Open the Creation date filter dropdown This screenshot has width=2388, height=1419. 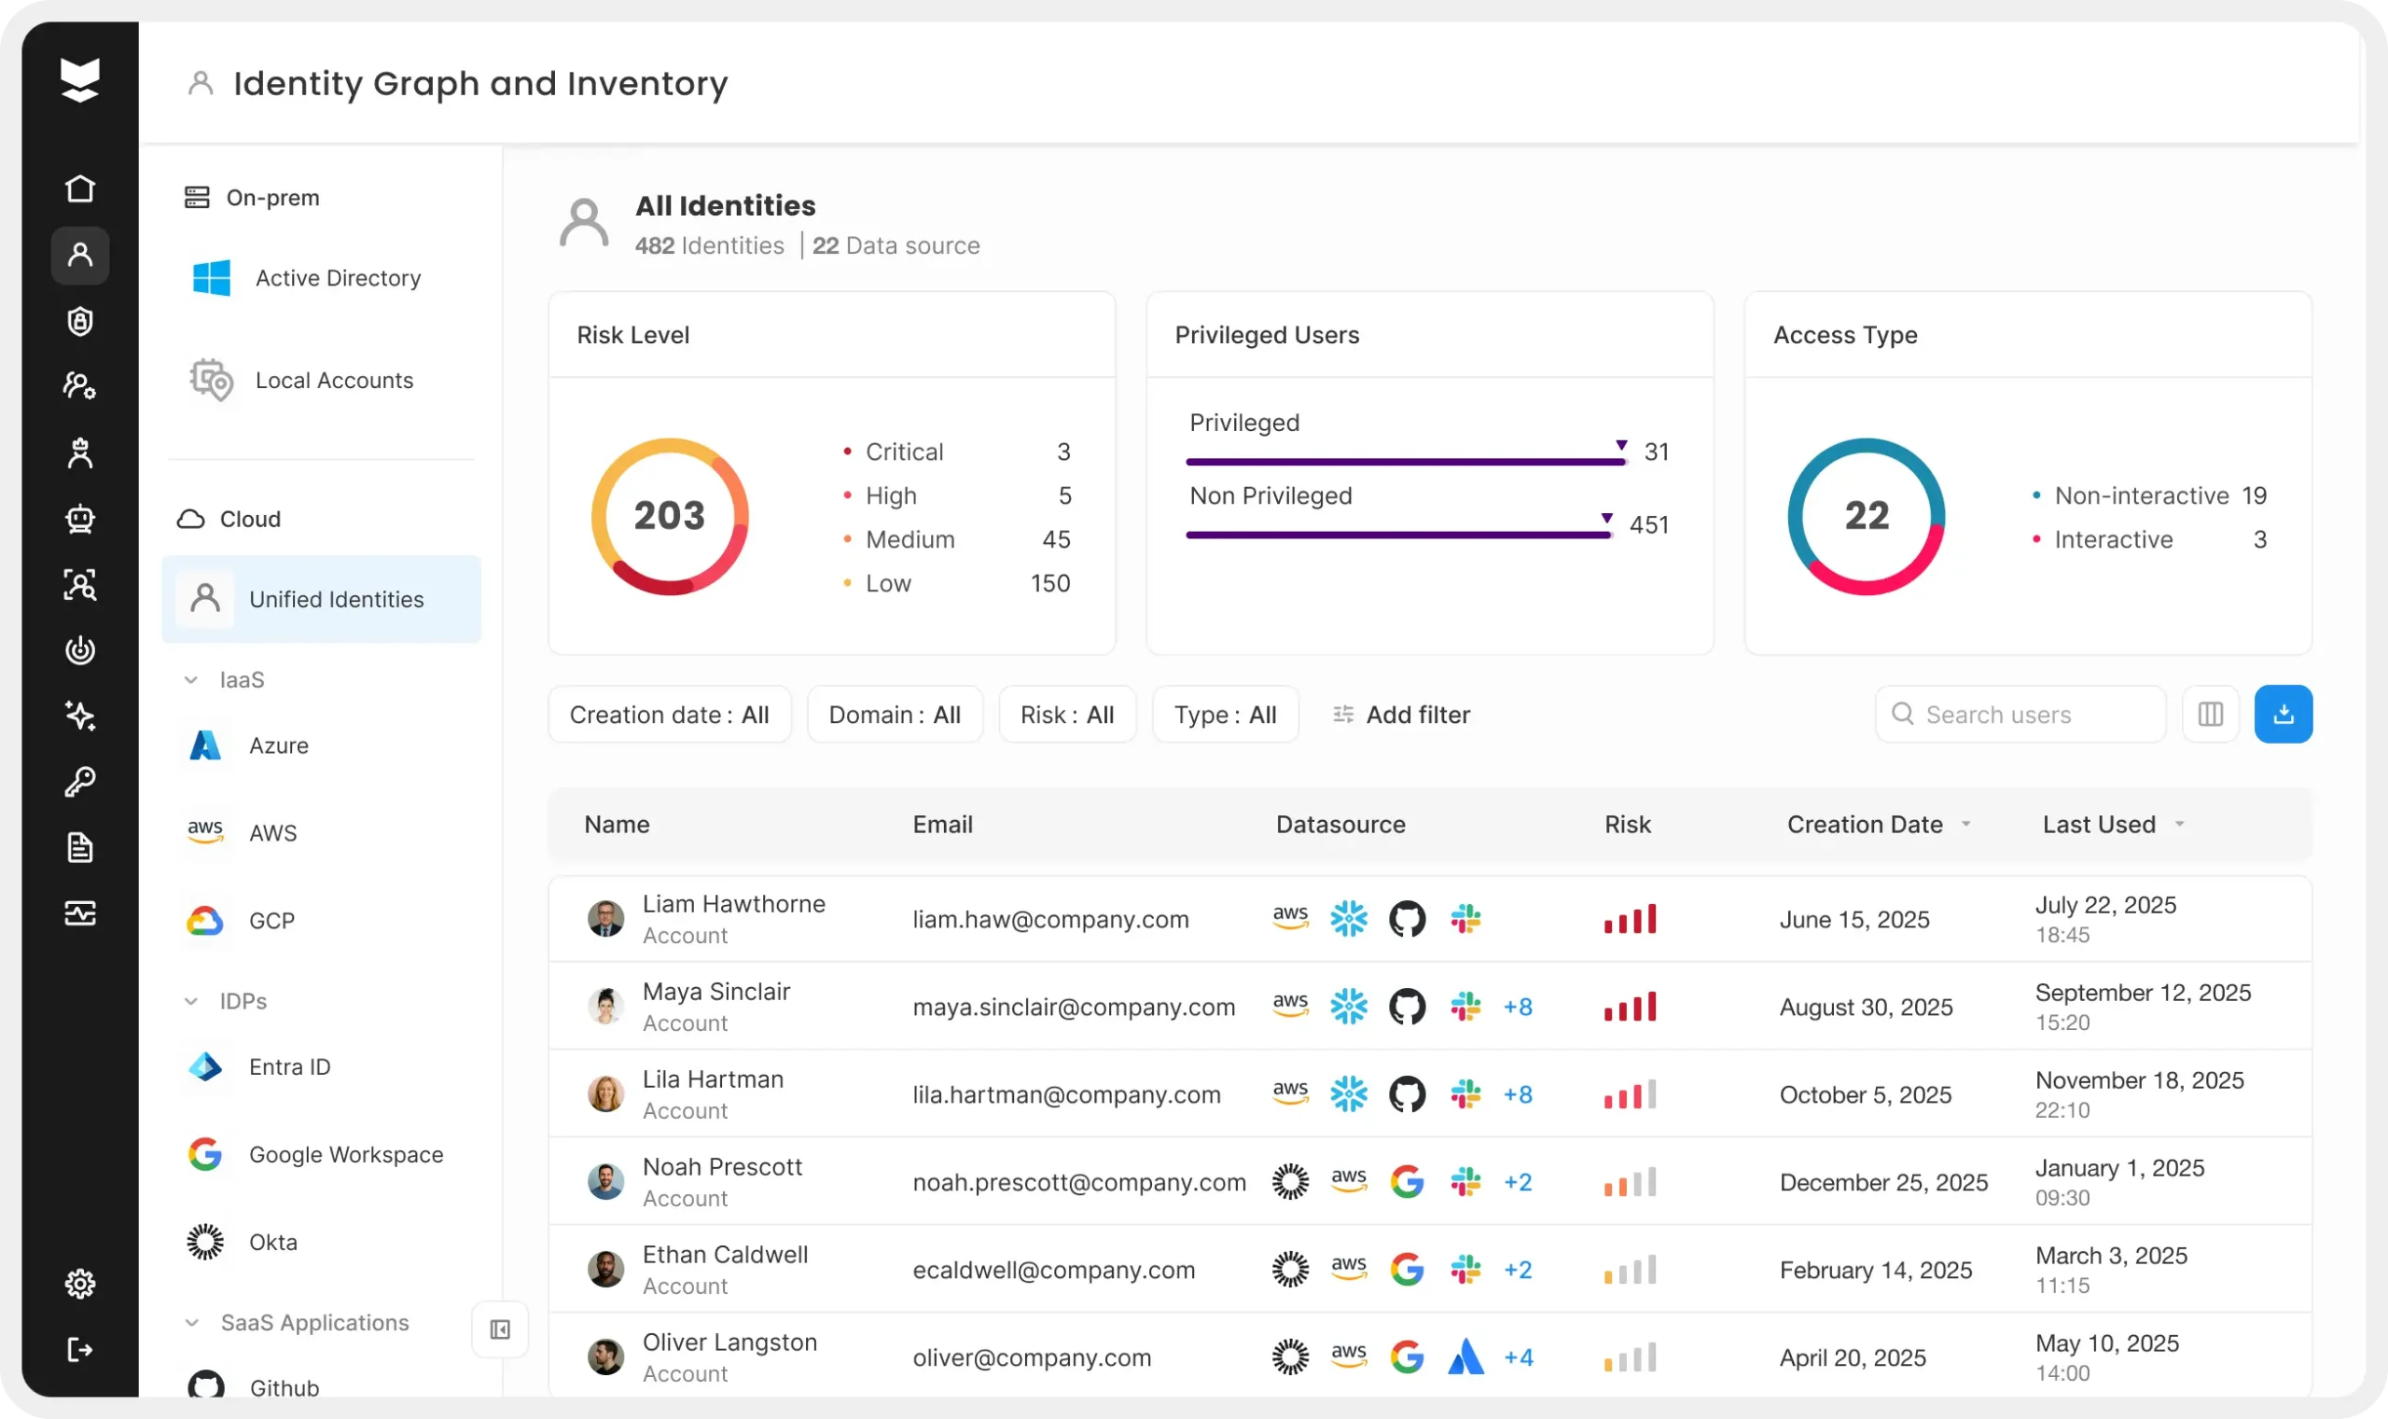[x=669, y=715]
